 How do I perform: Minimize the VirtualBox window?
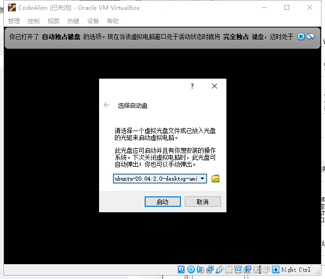click(x=265, y=7)
